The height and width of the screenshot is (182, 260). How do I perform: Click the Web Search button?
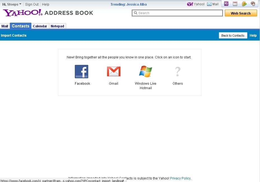tap(241, 13)
